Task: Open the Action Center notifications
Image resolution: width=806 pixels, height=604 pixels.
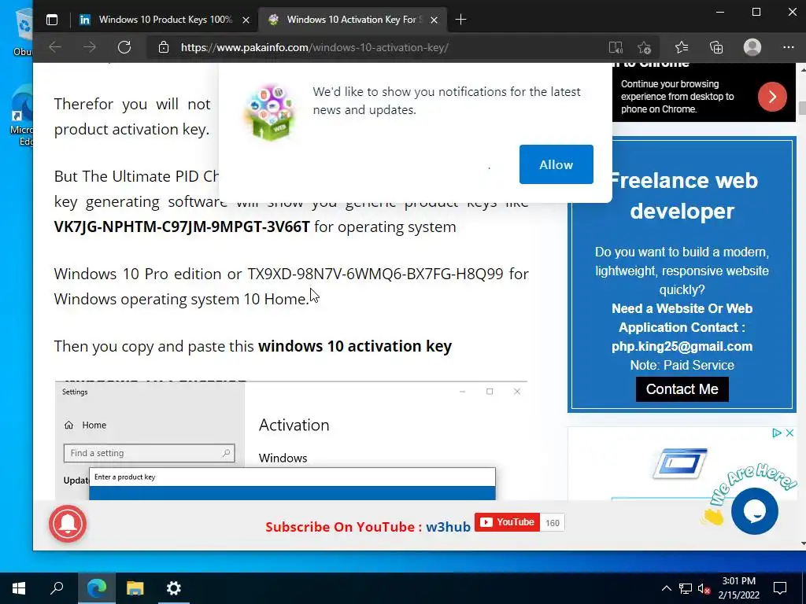Action: click(x=780, y=588)
